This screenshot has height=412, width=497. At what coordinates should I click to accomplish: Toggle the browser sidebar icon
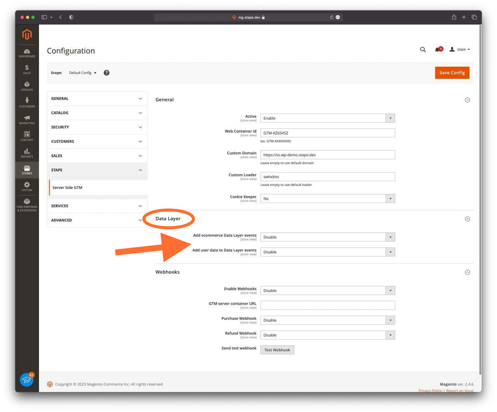point(44,17)
